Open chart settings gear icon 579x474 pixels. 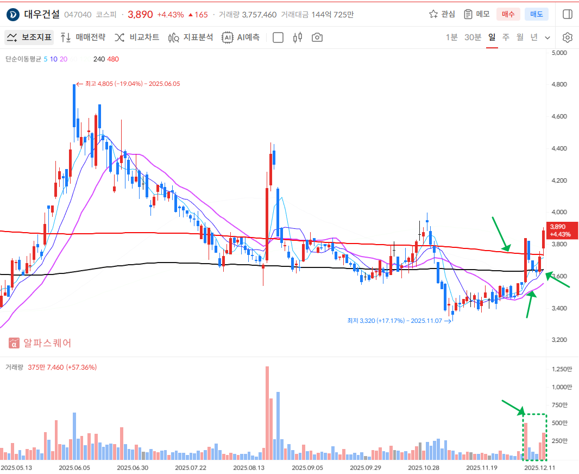568,38
